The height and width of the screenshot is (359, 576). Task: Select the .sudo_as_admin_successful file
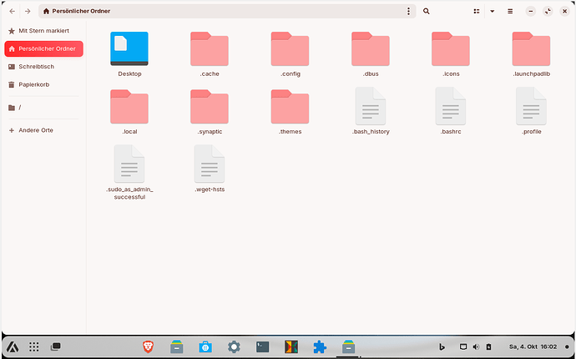pyautogui.click(x=129, y=164)
